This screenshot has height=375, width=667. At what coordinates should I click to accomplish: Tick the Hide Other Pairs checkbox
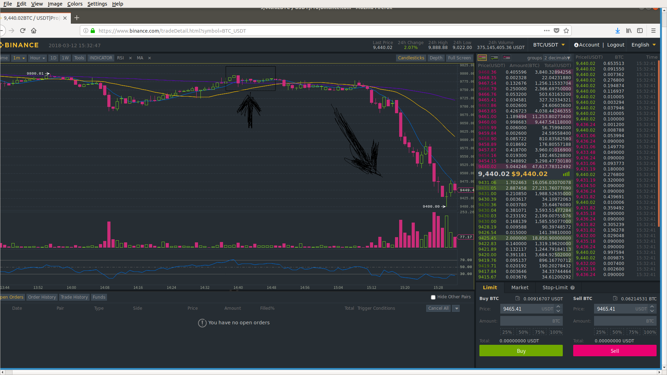tap(433, 297)
